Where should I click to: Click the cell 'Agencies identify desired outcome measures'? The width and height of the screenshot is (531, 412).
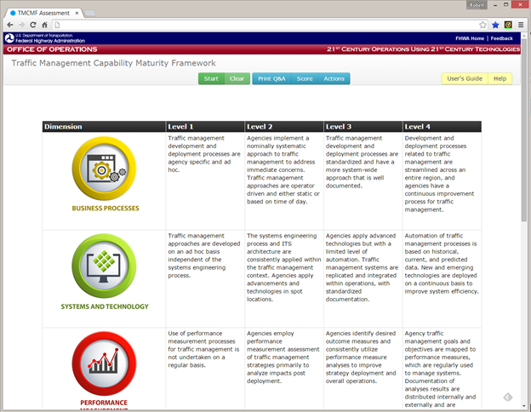(x=363, y=369)
